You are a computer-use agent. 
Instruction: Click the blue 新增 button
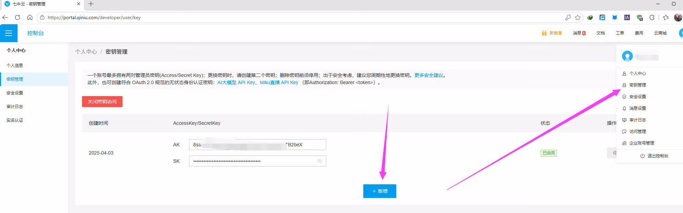pyautogui.click(x=380, y=191)
